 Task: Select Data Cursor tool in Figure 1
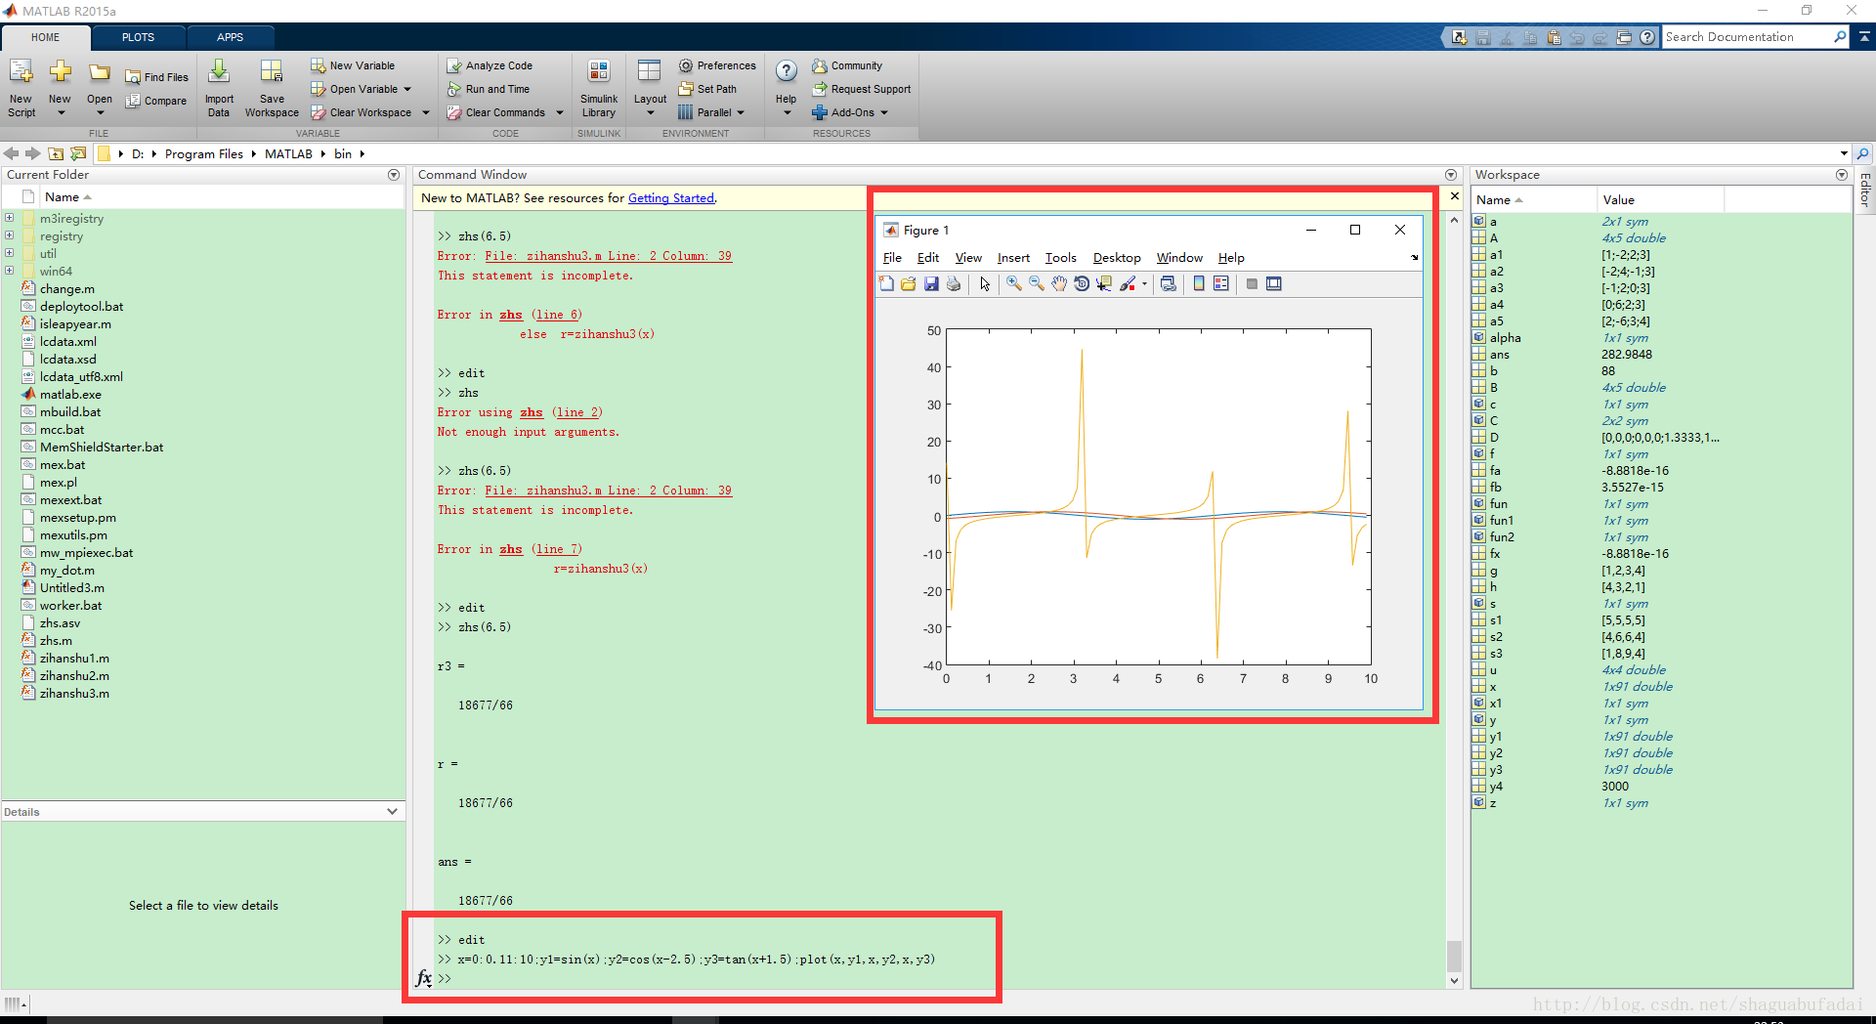pyautogui.click(x=1104, y=283)
